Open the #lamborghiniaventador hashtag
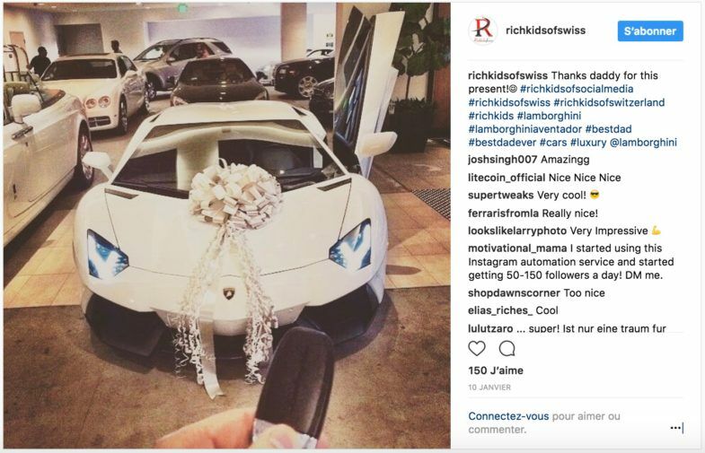This screenshot has width=705, height=453. point(524,129)
